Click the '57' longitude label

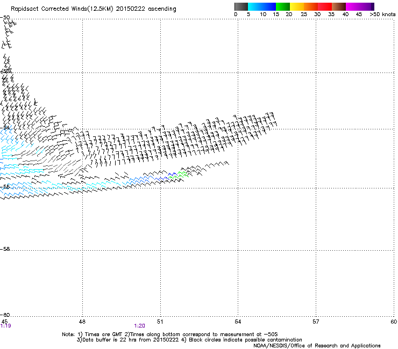click(x=316, y=322)
